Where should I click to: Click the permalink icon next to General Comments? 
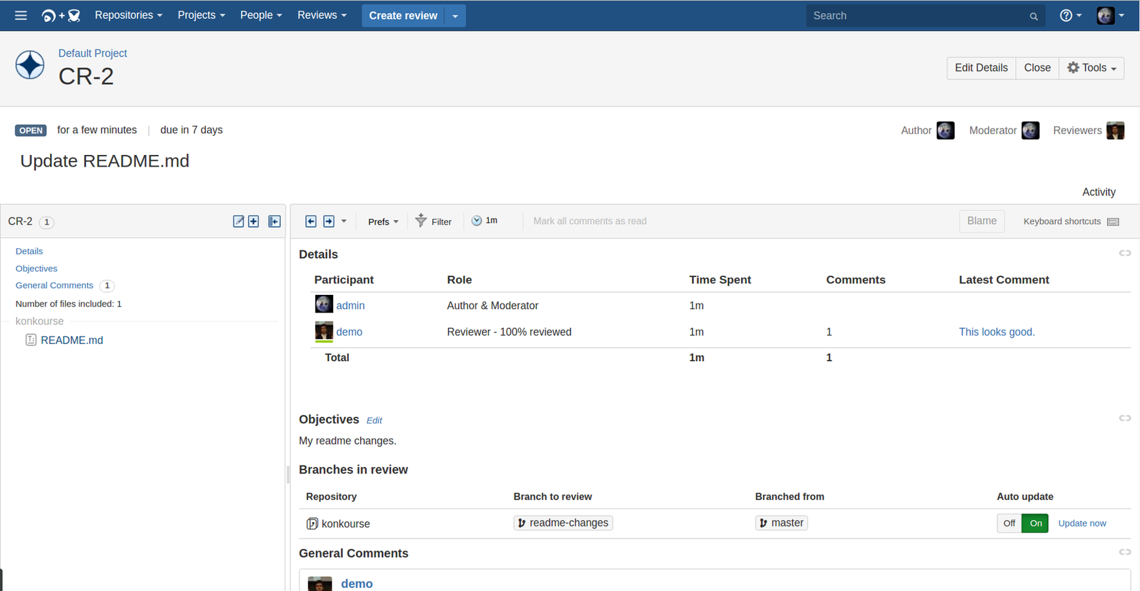coord(1125,552)
